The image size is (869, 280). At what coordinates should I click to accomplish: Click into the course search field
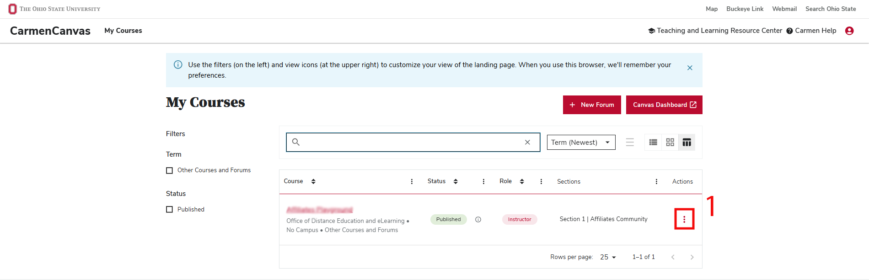(413, 142)
